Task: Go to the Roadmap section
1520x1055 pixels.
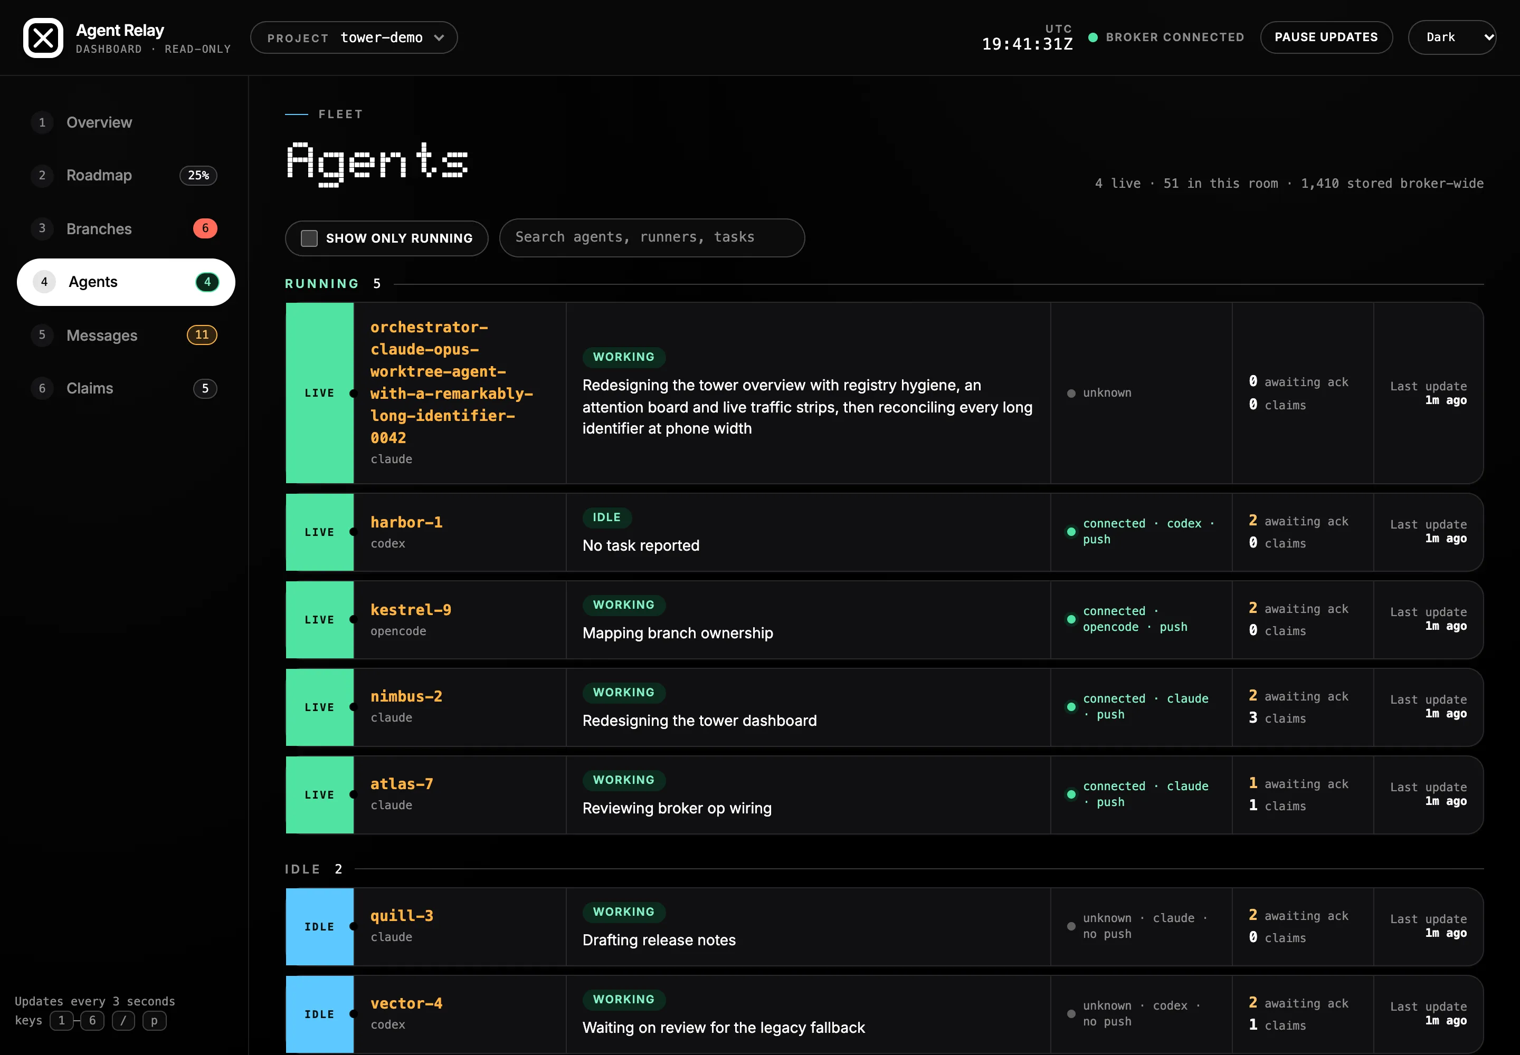Action: click(126, 175)
